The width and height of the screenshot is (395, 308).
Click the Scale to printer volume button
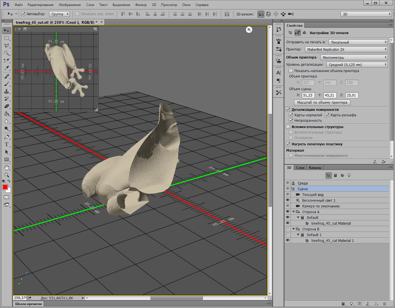coord(322,103)
